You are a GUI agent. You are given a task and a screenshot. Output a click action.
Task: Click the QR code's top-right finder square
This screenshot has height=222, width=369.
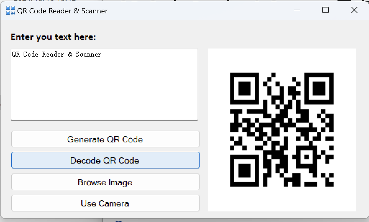[x=319, y=89]
